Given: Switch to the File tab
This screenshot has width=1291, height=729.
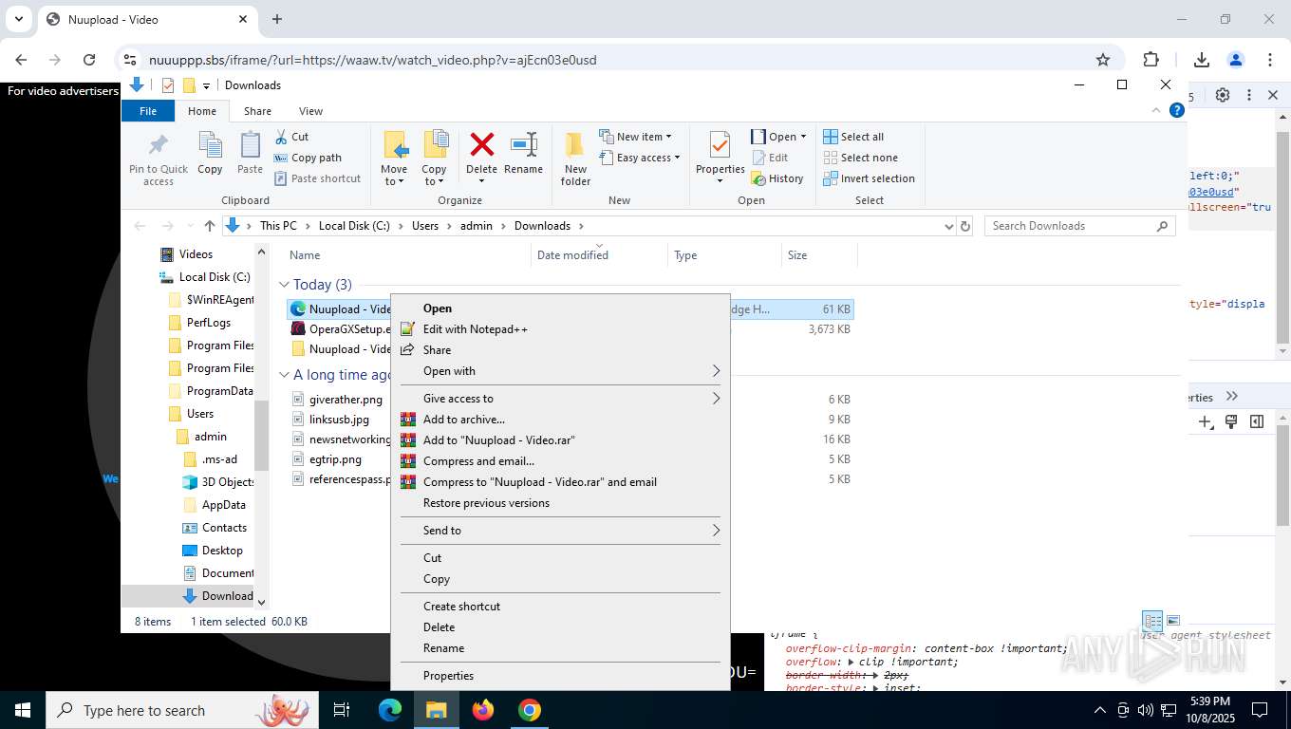Looking at the screenshot, I should click(x=148, y=111).
